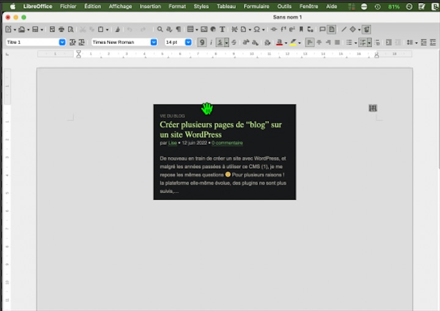Open the Tableau menu
The height and width of the screenshot is (311, 440).
[x=227, y=6]
